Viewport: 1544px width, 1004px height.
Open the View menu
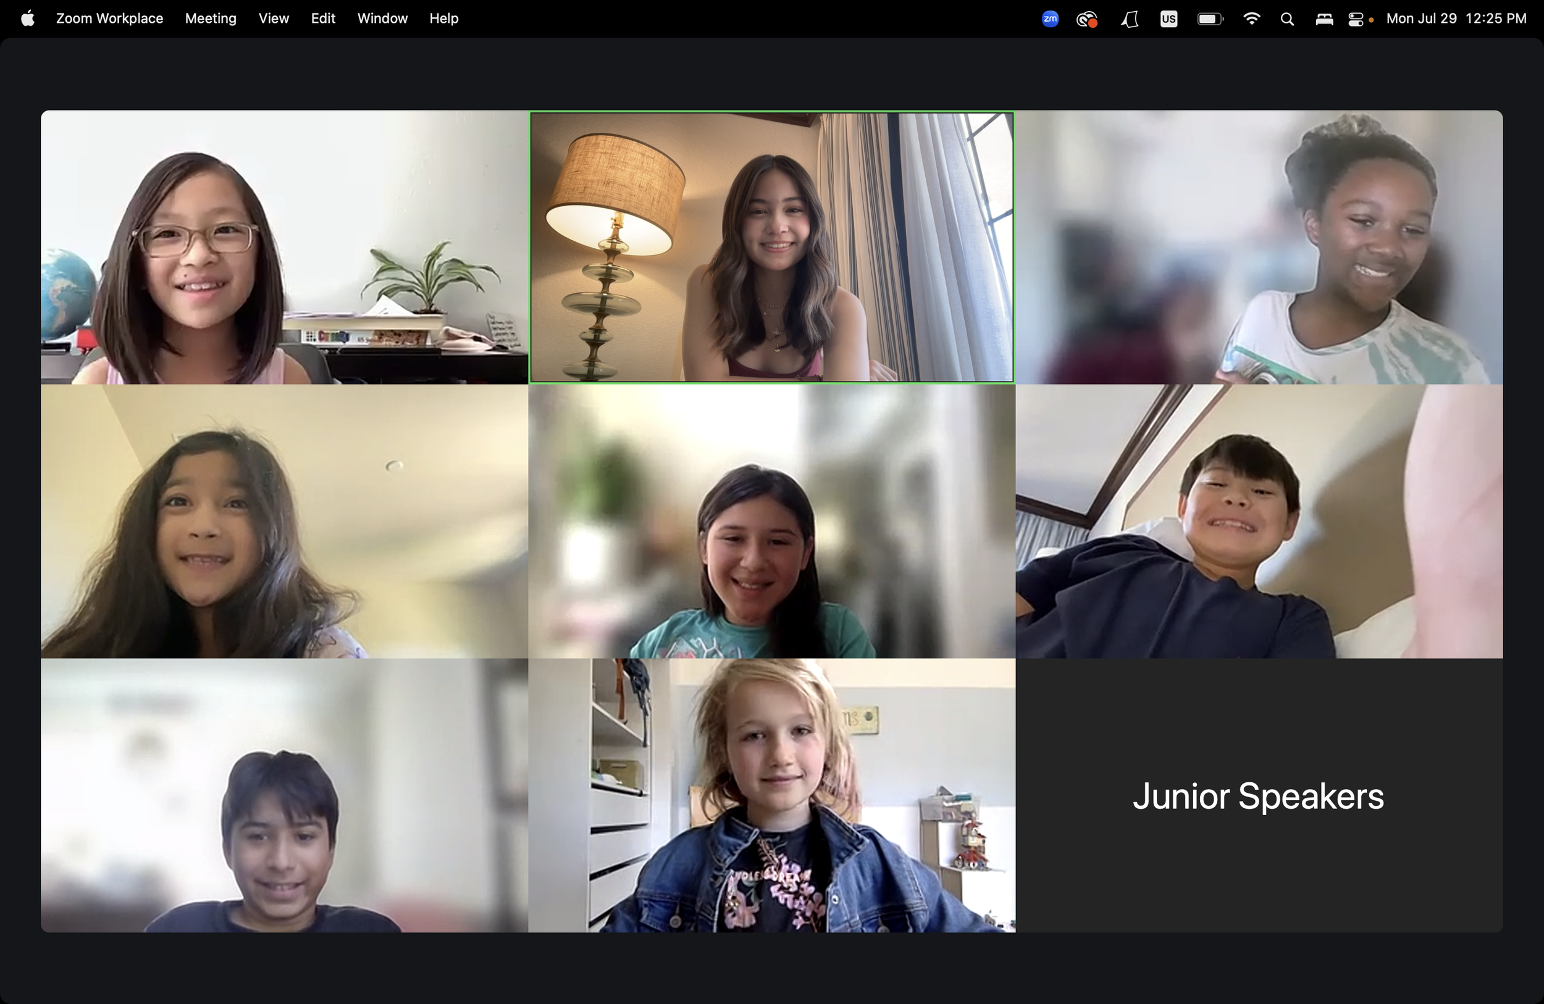tap(273, 19)
